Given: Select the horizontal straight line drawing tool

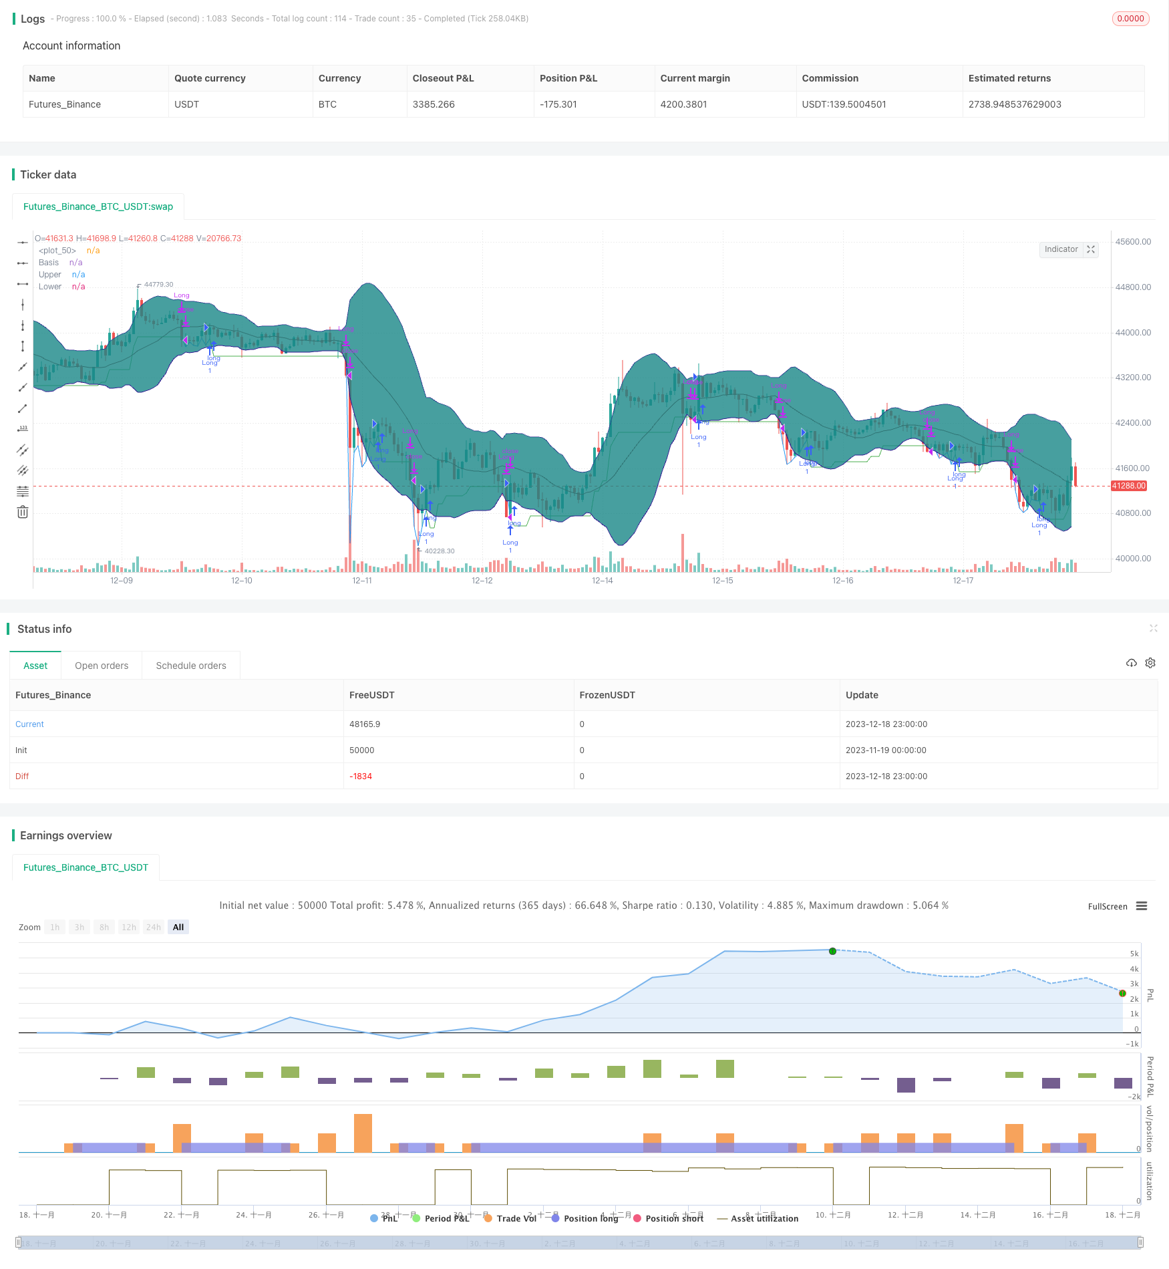Looking at the screenshot, I should [x=23, y=242].
